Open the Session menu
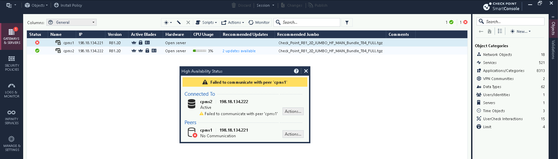The image size is (558, 159). click(x=265, y=5)
